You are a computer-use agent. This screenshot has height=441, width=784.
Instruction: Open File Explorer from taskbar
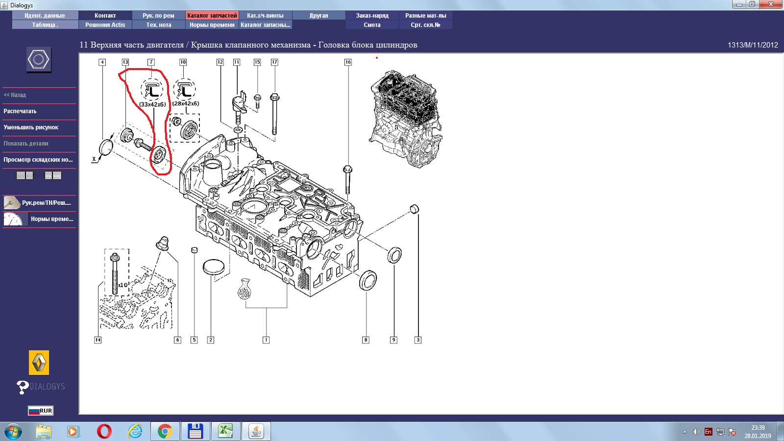[44, 432]
